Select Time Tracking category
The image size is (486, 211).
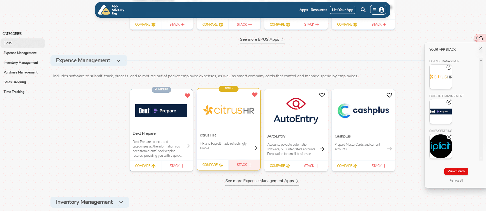[x=14, y=92]
